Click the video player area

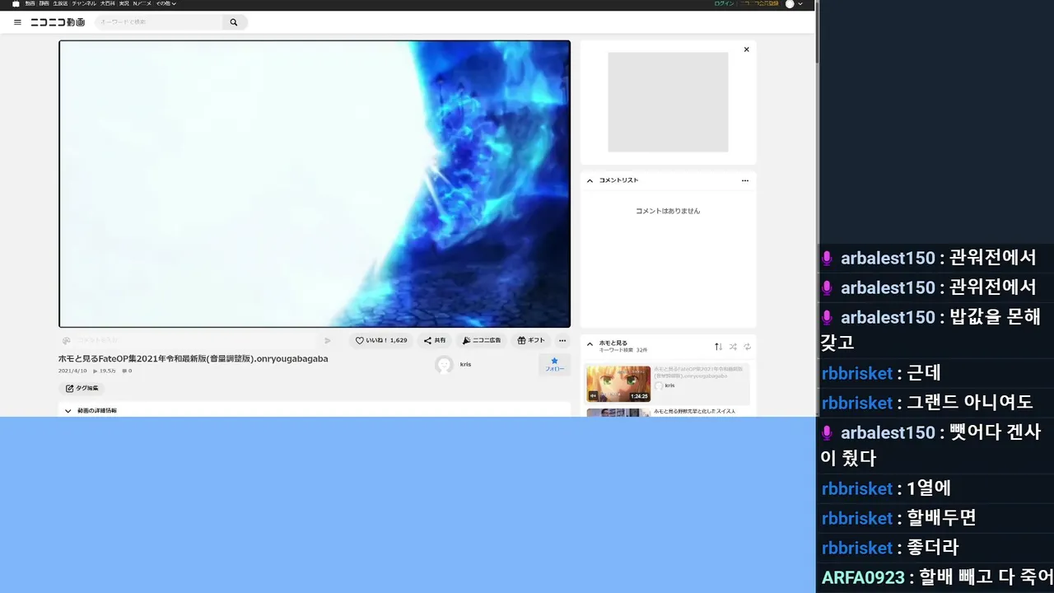pyautogui.click(x=315, y=184)
